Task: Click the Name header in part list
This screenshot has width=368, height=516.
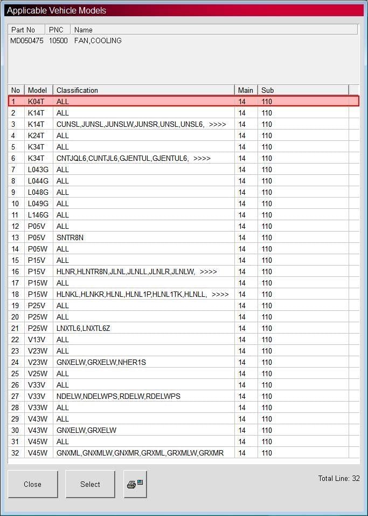Action: tap(214, 30)
